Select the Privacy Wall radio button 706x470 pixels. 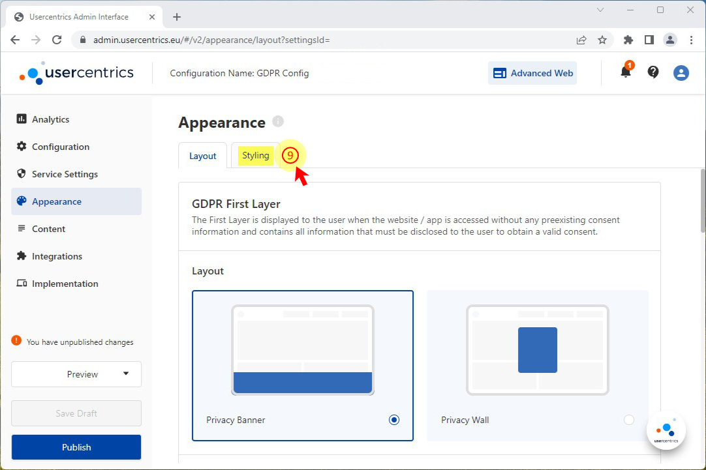click(628, 420)
